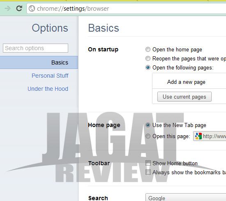Click the globe site icon in address bar
Screen dimensions: 226x201
(32, 9)
